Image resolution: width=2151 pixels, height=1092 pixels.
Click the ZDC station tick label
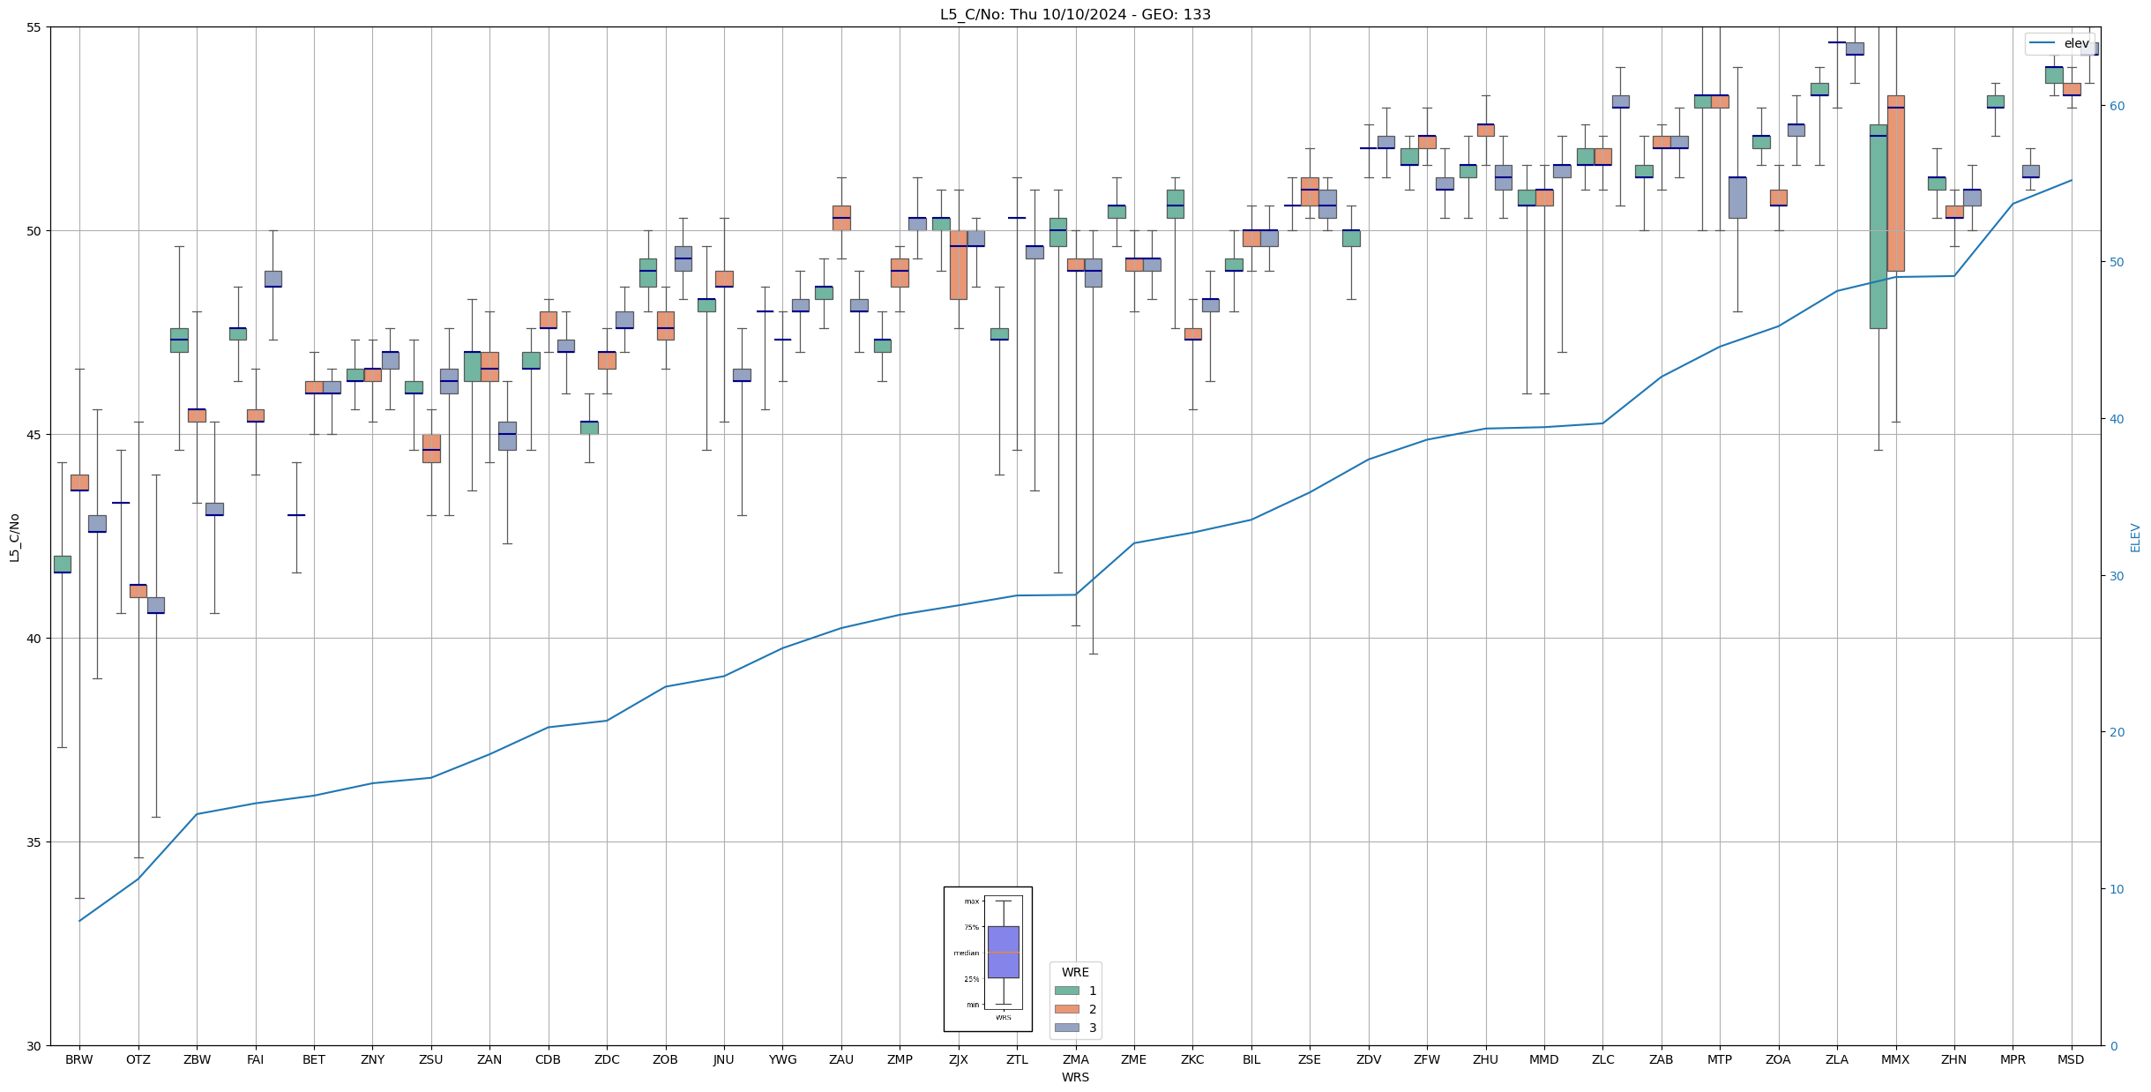point(607,1059)
